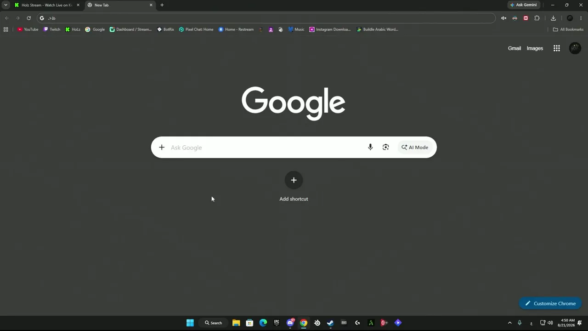
Task: Open Google Images link
Action: coord(535,48)
